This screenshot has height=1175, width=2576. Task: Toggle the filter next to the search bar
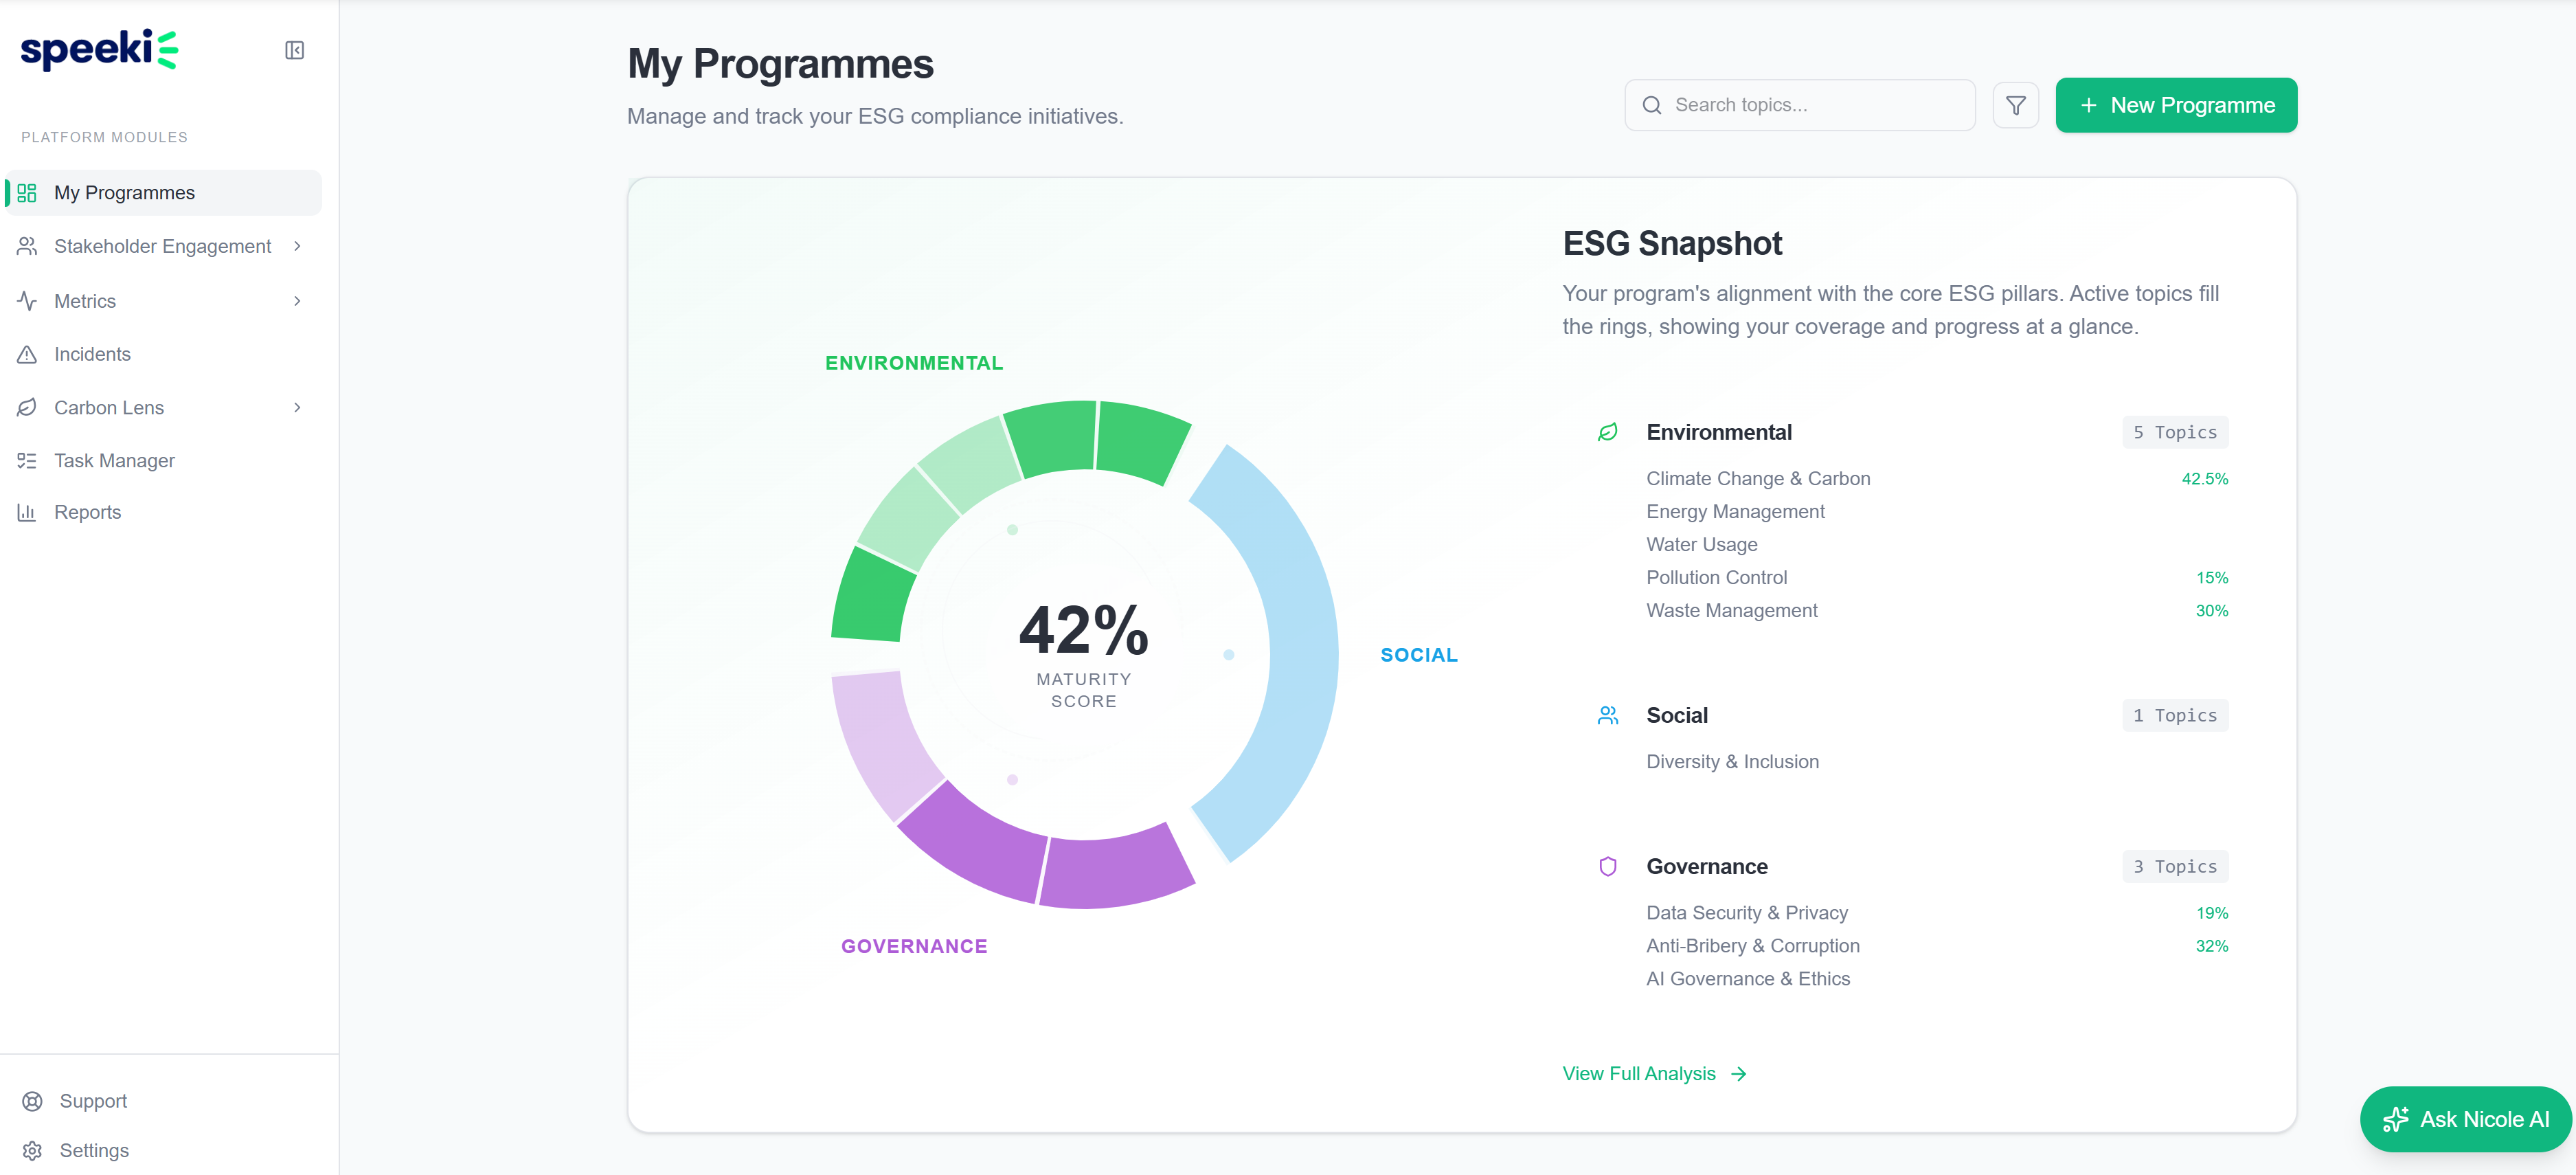pos(2016,105)
